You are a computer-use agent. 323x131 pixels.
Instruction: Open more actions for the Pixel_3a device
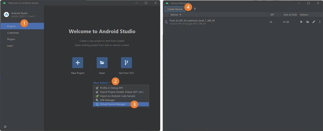(320, 22)
